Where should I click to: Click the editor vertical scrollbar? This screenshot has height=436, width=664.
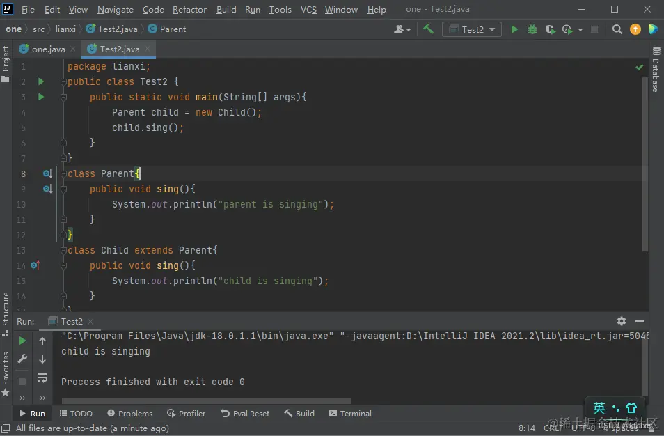pos(645,165)
